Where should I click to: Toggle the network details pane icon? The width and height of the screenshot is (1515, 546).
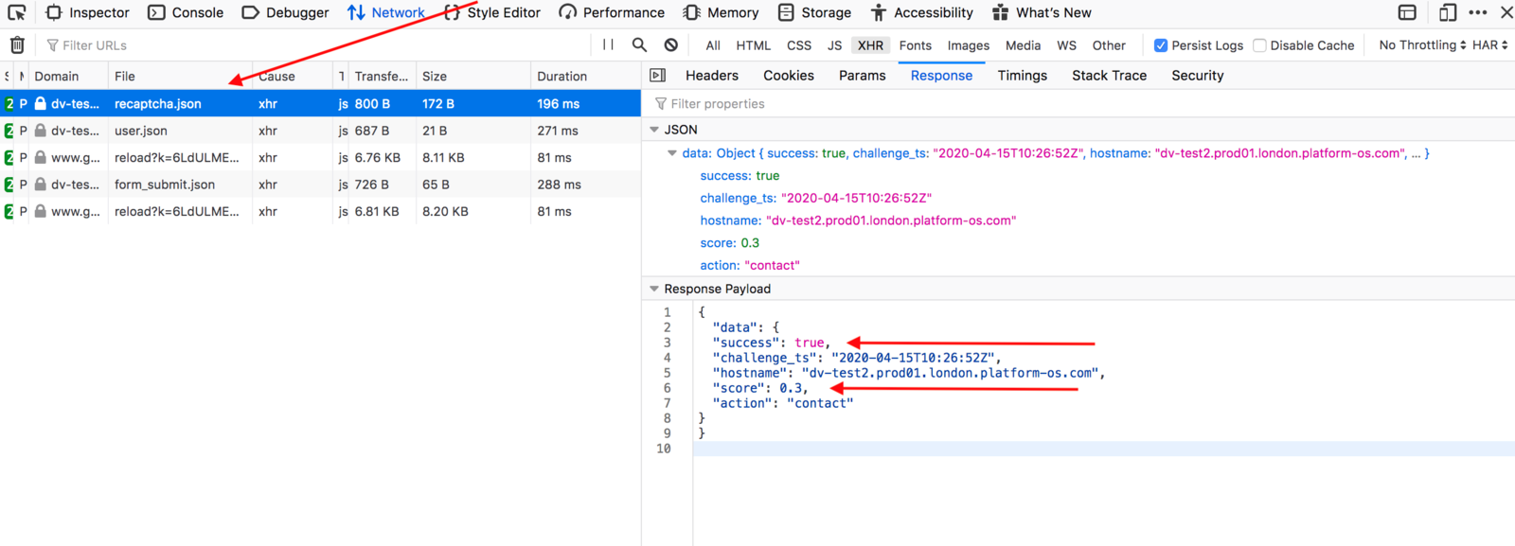click(x=658, y=76)
